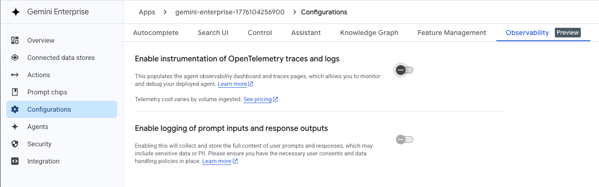The width and height of the screenshot is (599, 187).
Task: Open Learn more link for prompt logging
Action: tap(217, 161)
